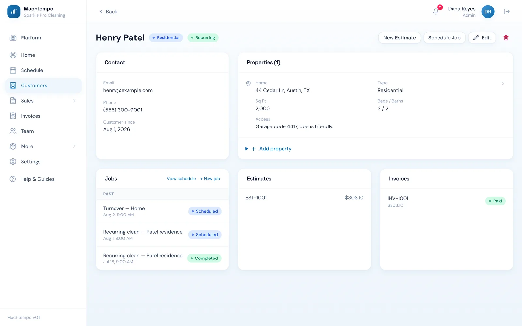Click the Settings gear icon in sidebar
This screenshot has height=326, width=522.
[x=13, y=162]
